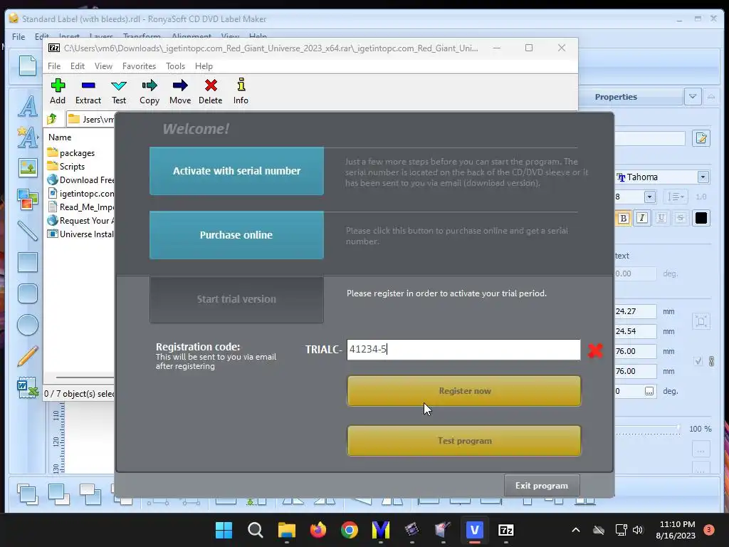Select the Line tool in Label Maker
The width and height of the screenshot is (729, 547).
point(28,231)
